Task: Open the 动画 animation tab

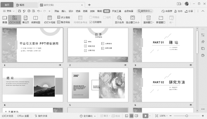Action: point(85,11)
